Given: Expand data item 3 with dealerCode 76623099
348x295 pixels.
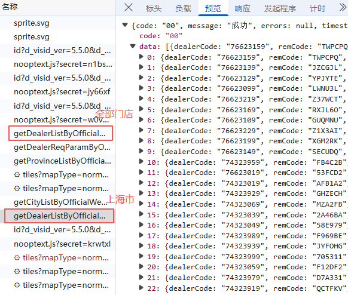Looking at the screenshot, I should (x=141, y=88).
